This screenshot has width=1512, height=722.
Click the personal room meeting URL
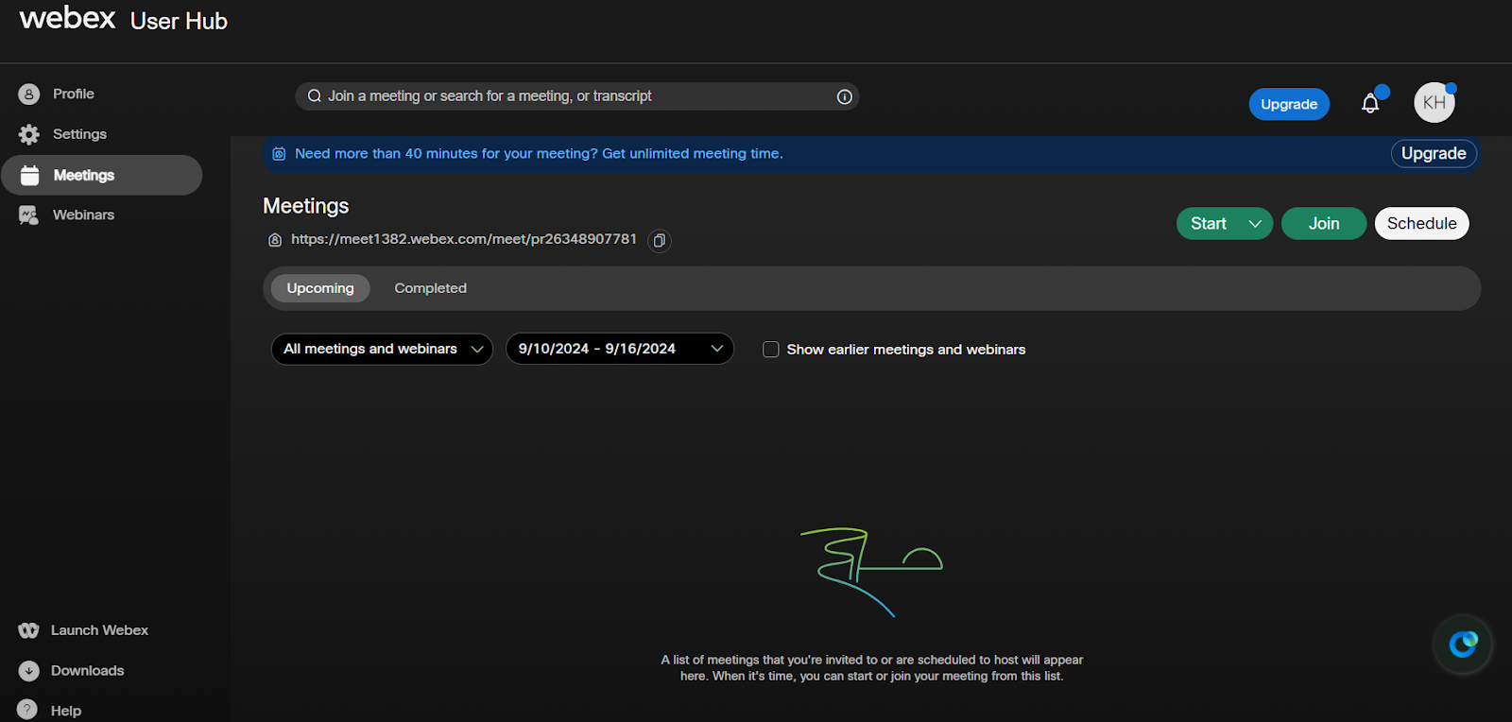pyautogui.click(x=464, y=239)
